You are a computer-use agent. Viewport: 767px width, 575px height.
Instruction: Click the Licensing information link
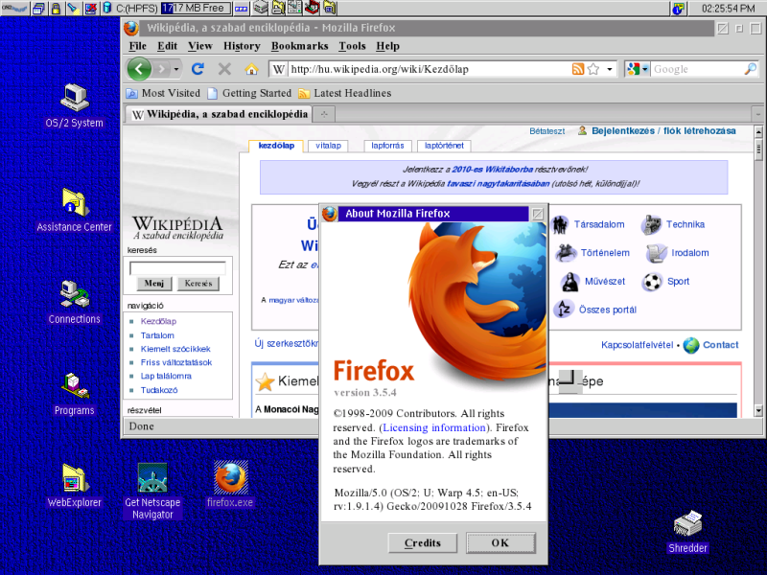(434, 427)
